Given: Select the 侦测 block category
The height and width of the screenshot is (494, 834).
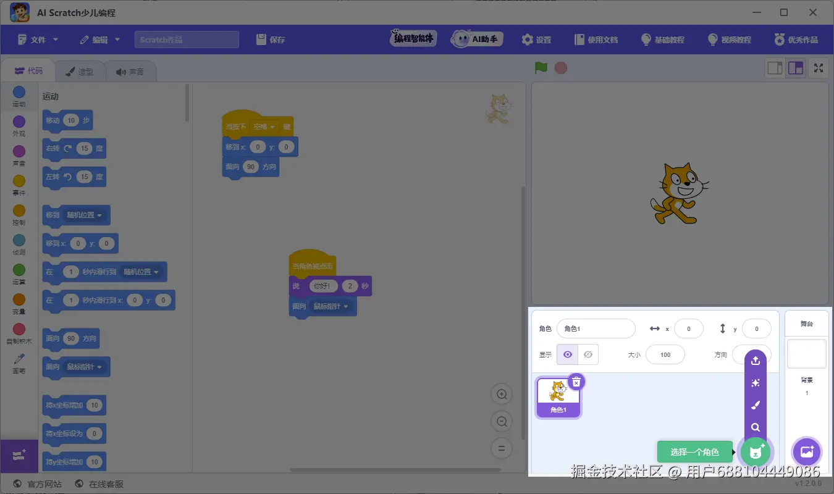Looking at the screenshot, I should click(19, 245).
